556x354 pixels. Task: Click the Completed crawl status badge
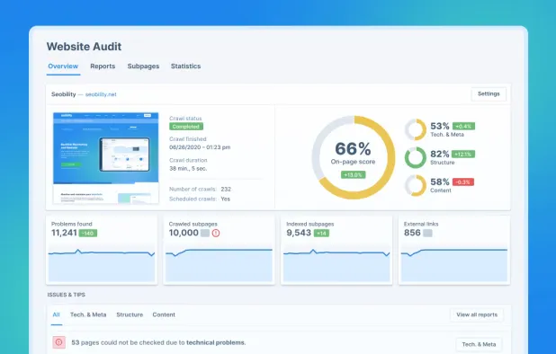tap(186, 127)
